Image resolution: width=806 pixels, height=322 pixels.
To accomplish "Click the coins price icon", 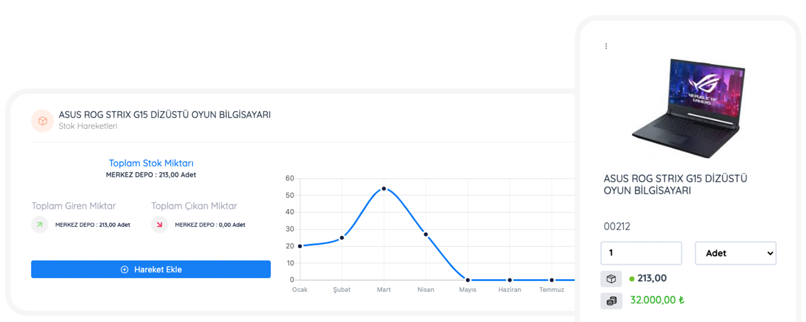I will (x=611, y=301).
